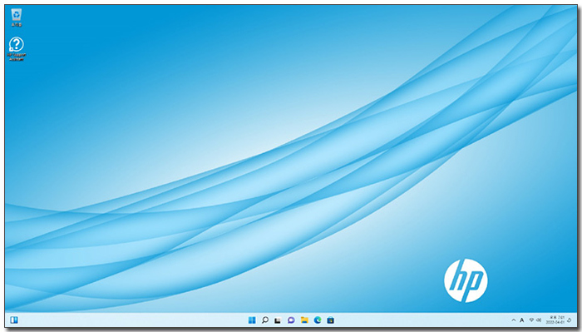Select the Recycle Bin desktop icon
This screenshot has height=332, width=582.
click(x=17, y=17)
